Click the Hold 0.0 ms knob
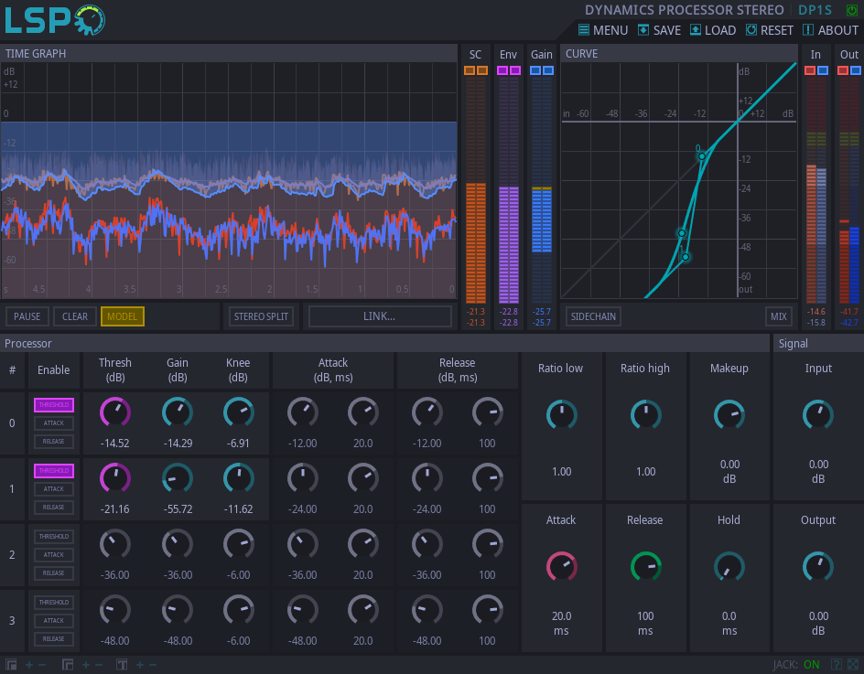 click(x=729, y=567)
